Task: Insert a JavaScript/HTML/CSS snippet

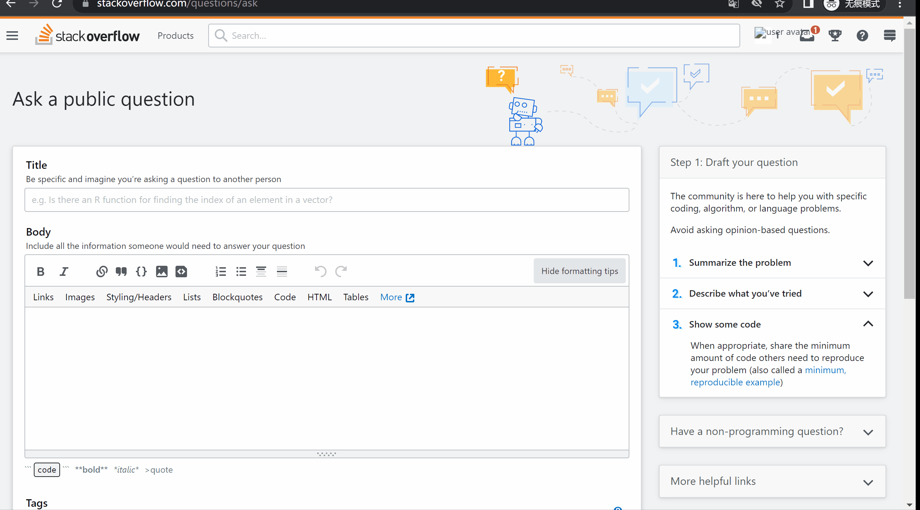Action: click(181, 272)
